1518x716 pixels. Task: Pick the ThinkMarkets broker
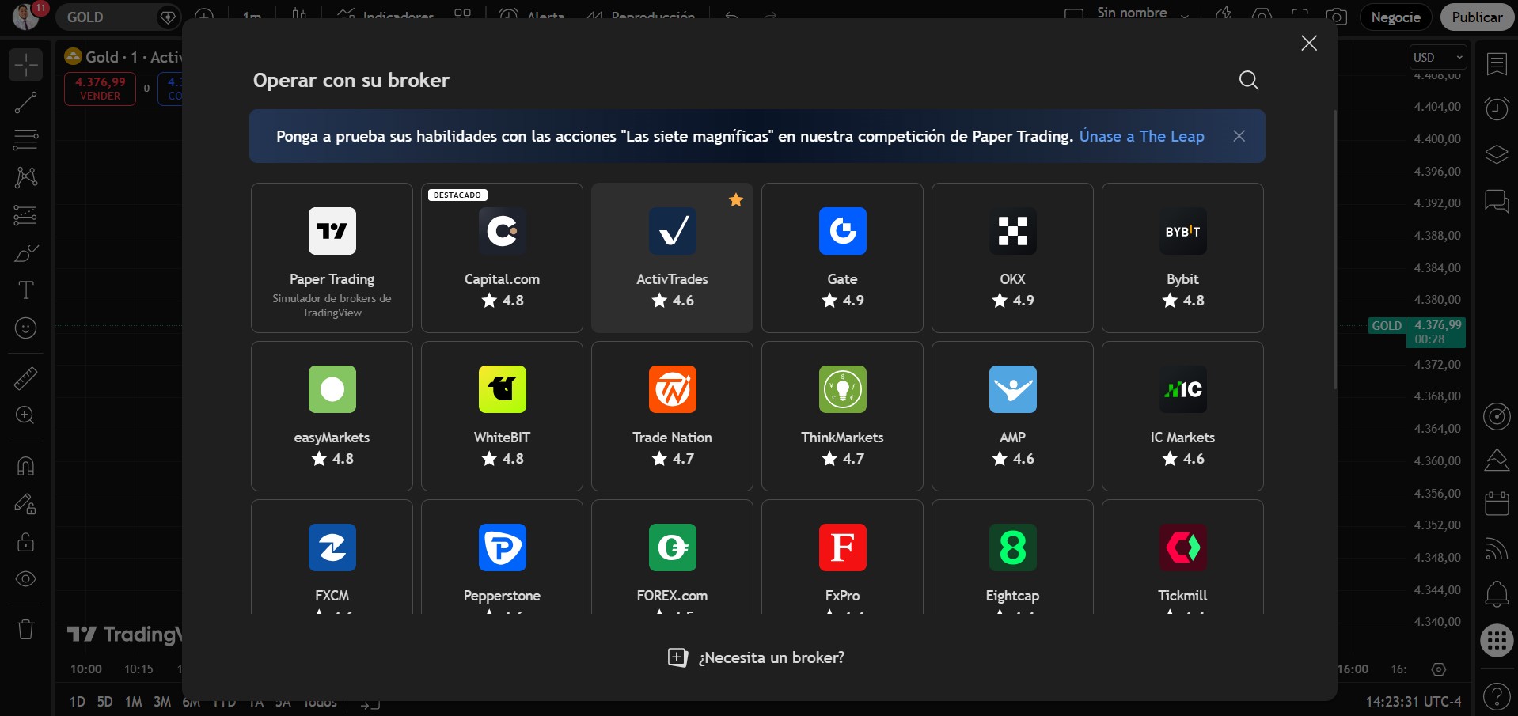[842, 416]
